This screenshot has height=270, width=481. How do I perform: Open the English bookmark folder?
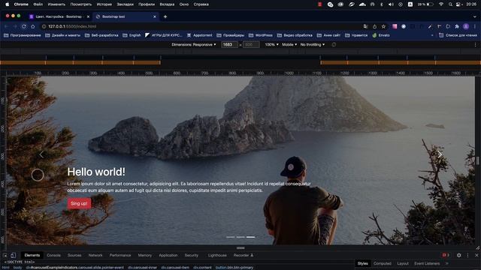(132, 35)
